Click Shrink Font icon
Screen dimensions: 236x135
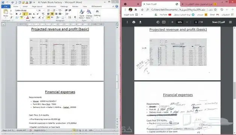(43, 17)
